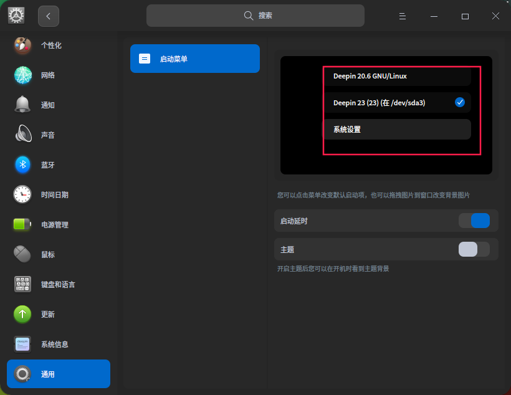Image resolution: width=511 pixels, height=395 pixels.
Task: Select Deepin 20.6 GNU/Linux boot entry
Action: (397, 76)
